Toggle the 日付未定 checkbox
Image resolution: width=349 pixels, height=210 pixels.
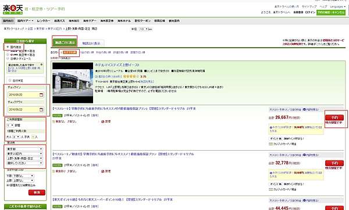point(10,80)
